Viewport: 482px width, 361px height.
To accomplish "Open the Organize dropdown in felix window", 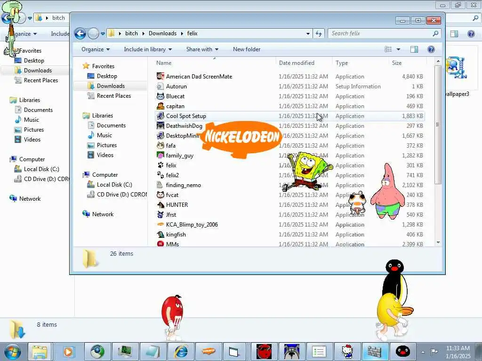I will pyautogui.click(x=95, y=49).
